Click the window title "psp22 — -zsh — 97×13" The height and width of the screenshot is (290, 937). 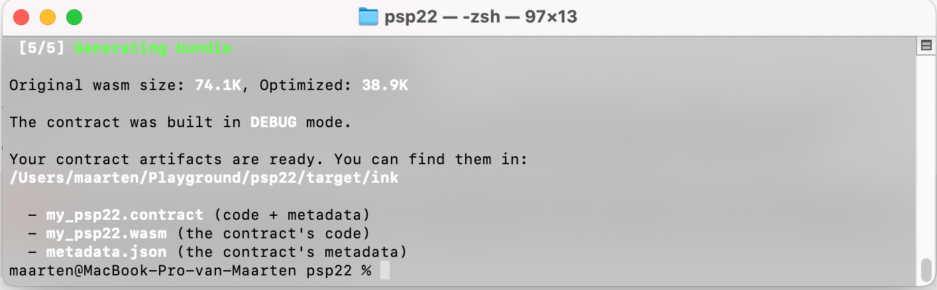tap(480, 17)
